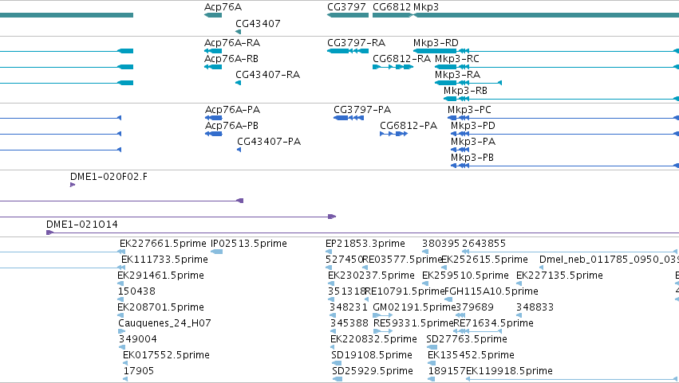Select protein CG3797-PA
This screenshot has width=679, height=383.
(x=362, y=110)
